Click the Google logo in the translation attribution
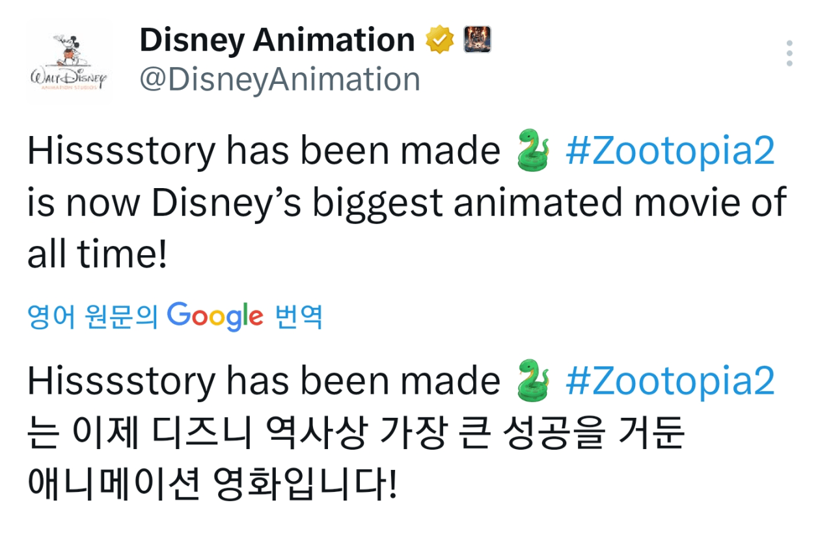 click(215, 317)
